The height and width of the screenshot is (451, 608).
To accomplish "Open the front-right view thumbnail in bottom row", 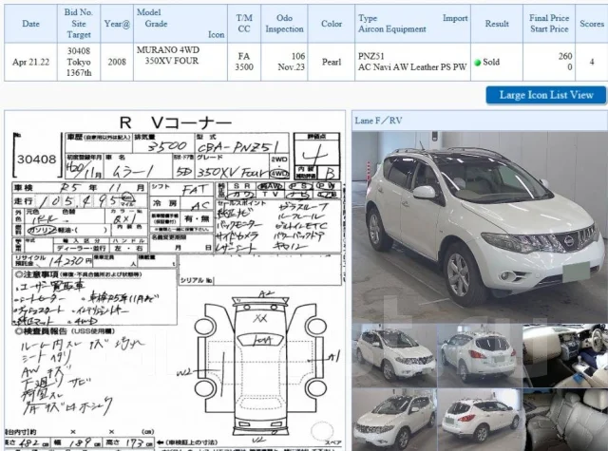I will click(x=394, y=420).
